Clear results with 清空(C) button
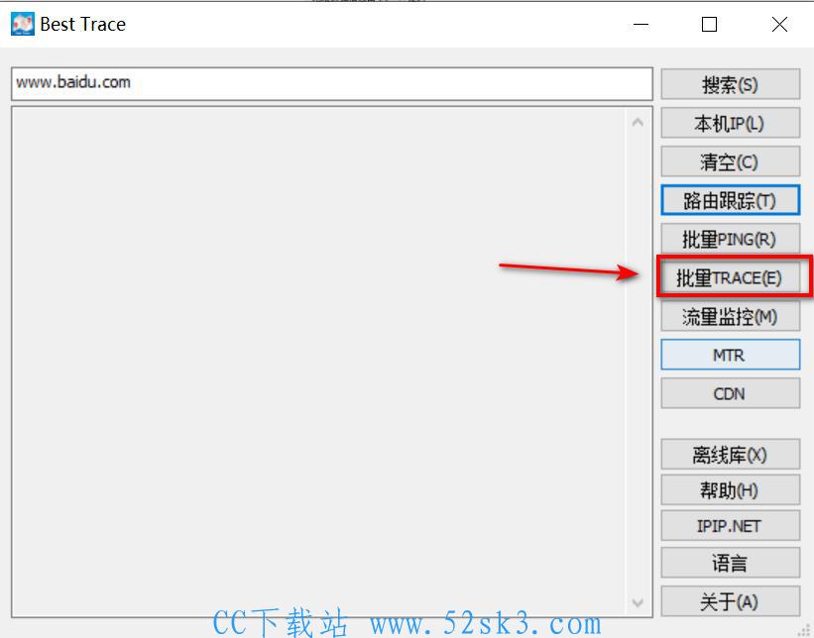This screenshot has width=814, height=638. click(x=730, y=161)
